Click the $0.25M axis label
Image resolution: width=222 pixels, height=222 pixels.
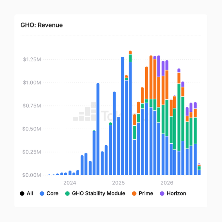pyautogui.click(x=32, y=152)
